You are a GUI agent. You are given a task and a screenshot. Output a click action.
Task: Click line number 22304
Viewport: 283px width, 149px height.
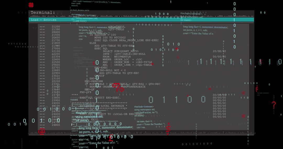click(56, 57)
